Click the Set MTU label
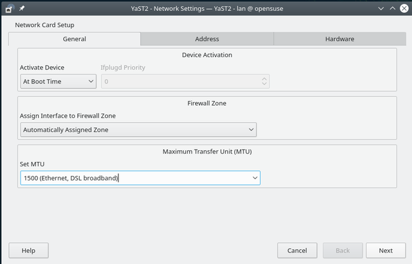This screenshot has height=264, width=412. click(32, 164)
